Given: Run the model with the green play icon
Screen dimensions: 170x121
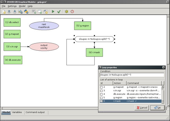Looking at the screenshot, I should (53, 11).
